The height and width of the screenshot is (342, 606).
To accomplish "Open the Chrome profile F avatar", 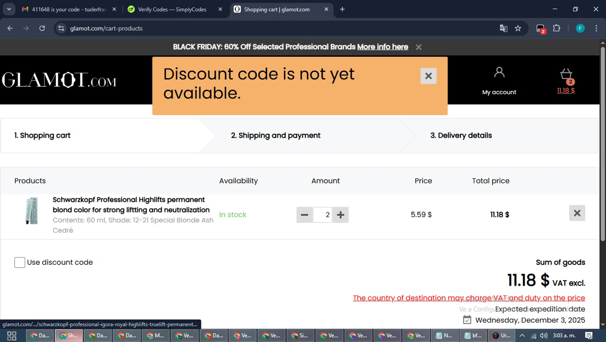I will (580, 28).
